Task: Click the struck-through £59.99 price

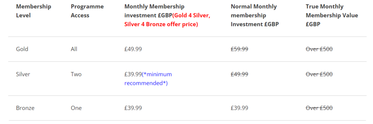Action: (x=239, y=49)
